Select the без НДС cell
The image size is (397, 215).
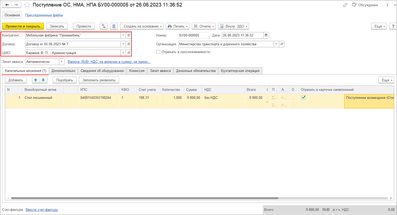pyautogui.click(x=213, y=98)
